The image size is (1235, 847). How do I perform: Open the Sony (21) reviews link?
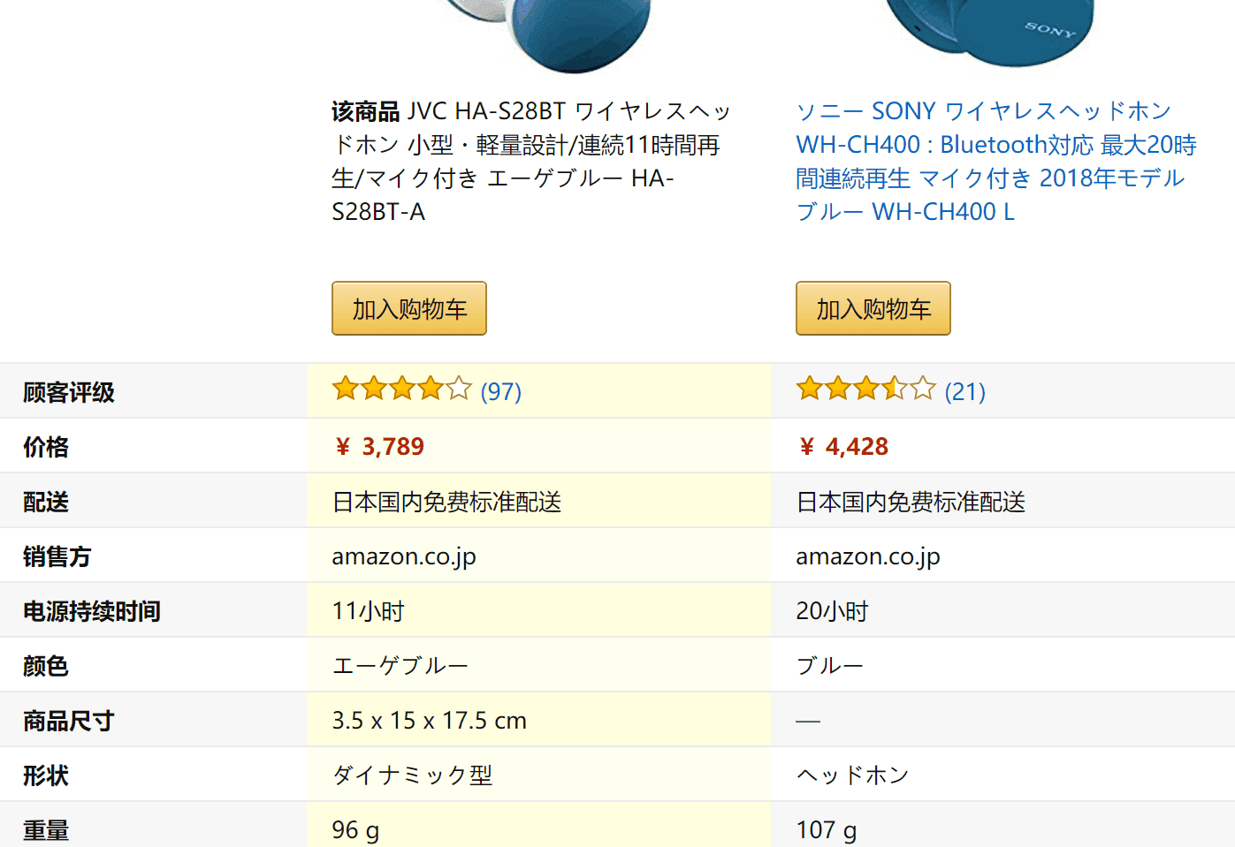pos(965,391)
